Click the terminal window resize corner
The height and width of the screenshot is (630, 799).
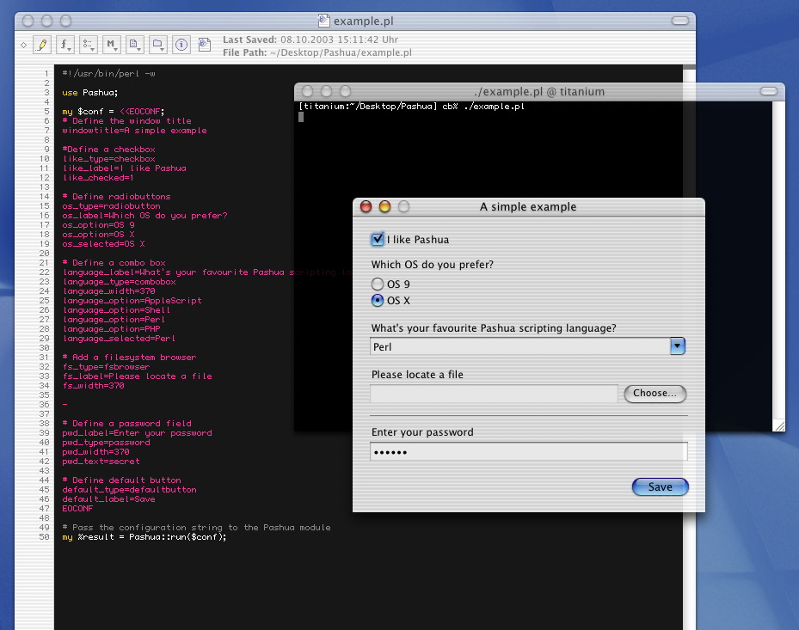pyautogui.click(x=778, y=425)
